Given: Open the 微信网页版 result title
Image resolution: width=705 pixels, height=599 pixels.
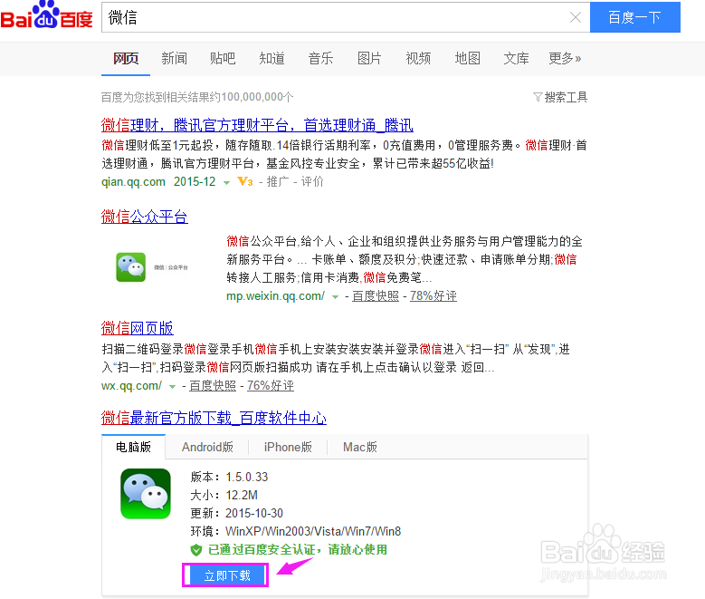Looking at the screenshot, I should click(138, 328).
